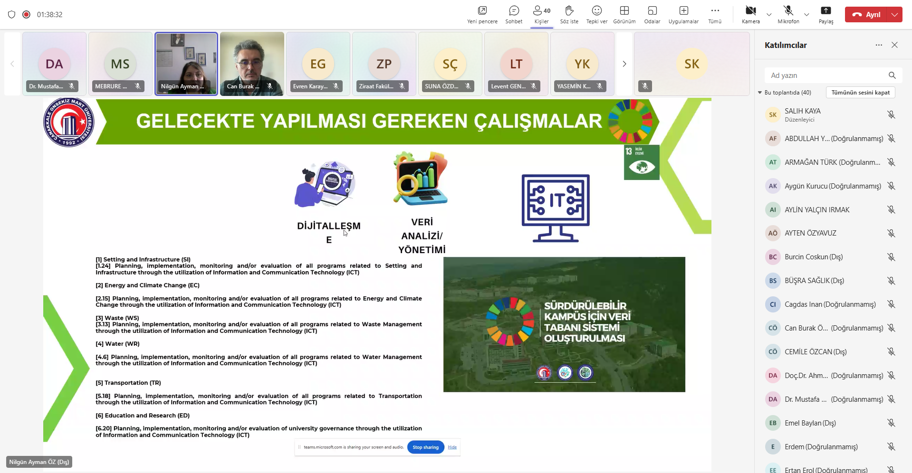Share screen using Paylaş
912x473 pixels.
(826, 14)
